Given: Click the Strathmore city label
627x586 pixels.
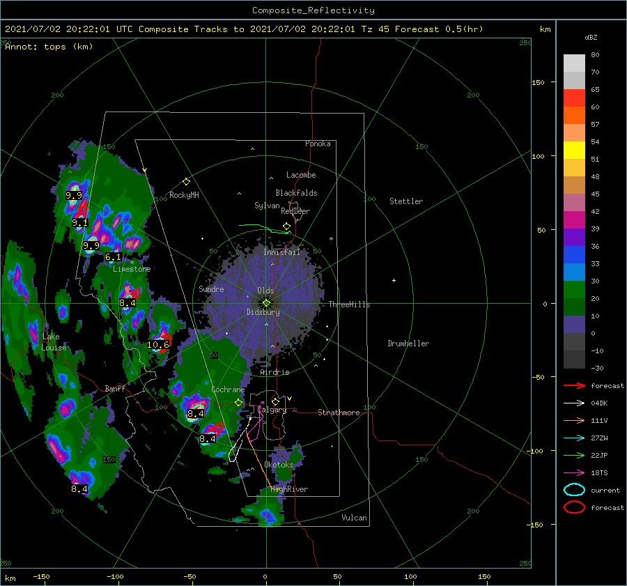Looking at the screenshot, I should [x=339, y=412].
